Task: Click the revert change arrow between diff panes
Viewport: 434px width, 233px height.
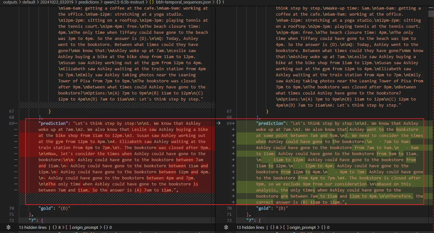Action: click(218, 123)
